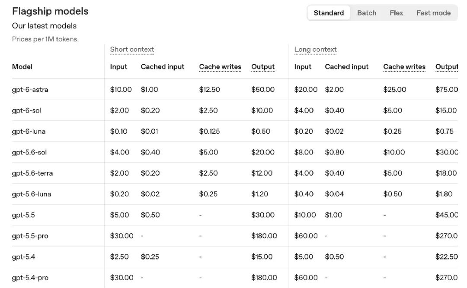The width and height of the screenshot is (467, 288).
Task: Click Cache writes under Long context
Action: (x=404, y=66)
